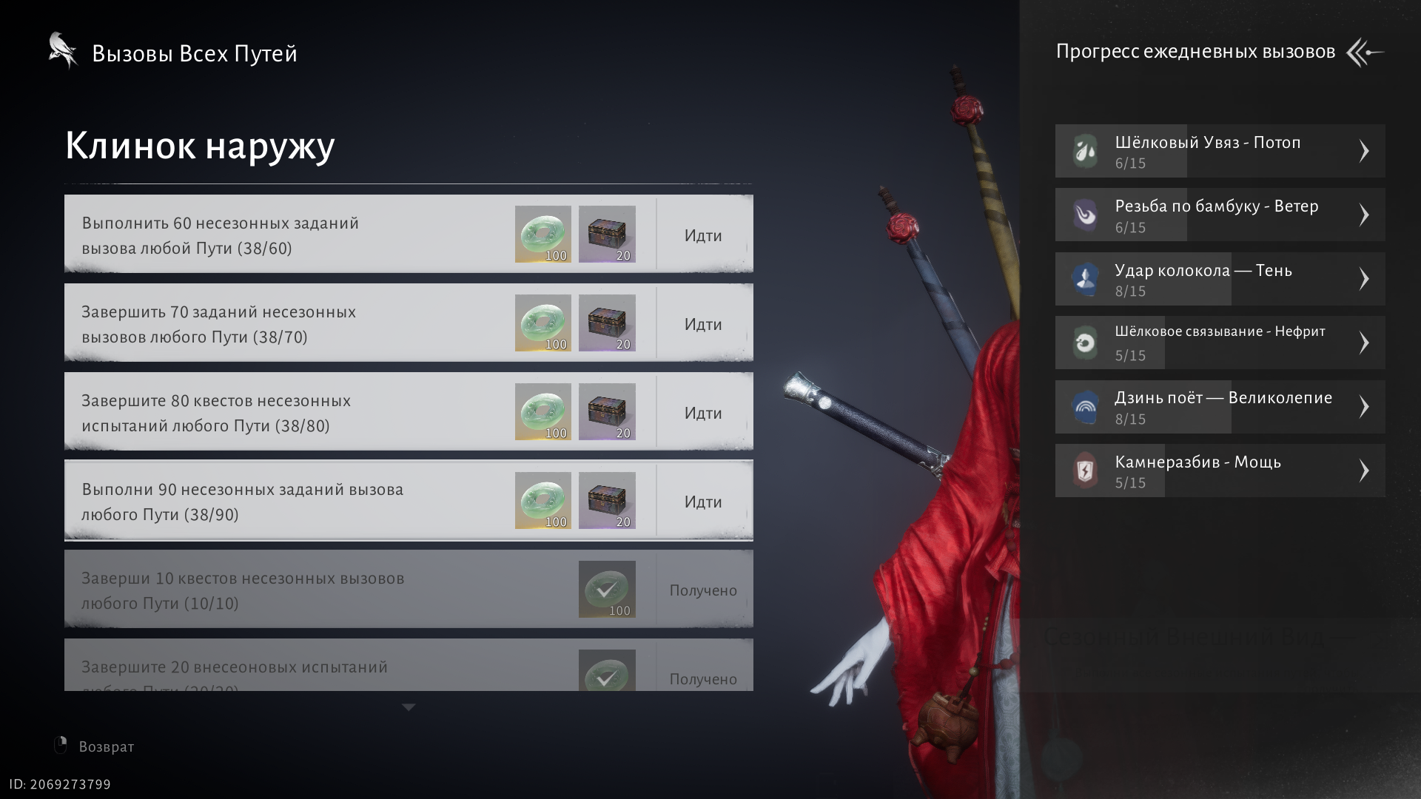Open the Удар колокола — Тень entry chevron
The height and width of the screenshot is (799, 1421).
tap(1364, 279)
